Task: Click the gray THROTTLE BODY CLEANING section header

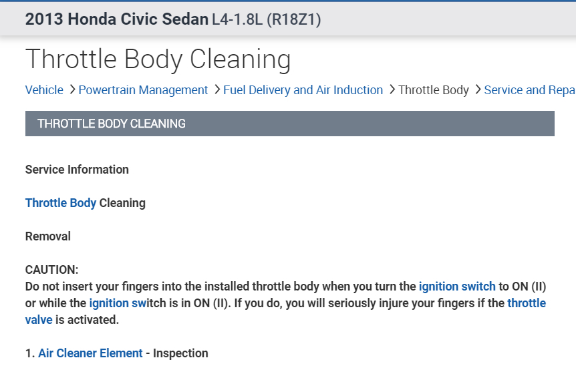Action: pyautogui.click(x=289, y=124)
